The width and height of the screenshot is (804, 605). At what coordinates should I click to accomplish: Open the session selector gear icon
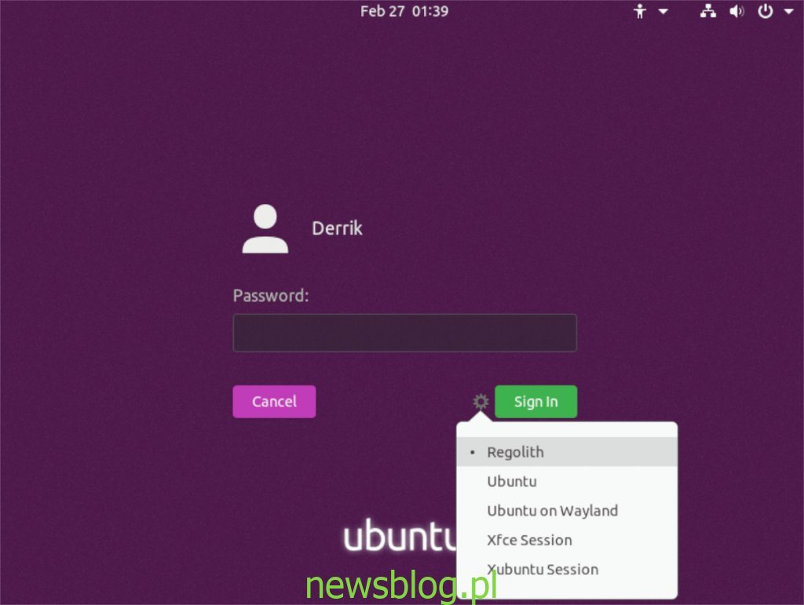pos(481,402)
